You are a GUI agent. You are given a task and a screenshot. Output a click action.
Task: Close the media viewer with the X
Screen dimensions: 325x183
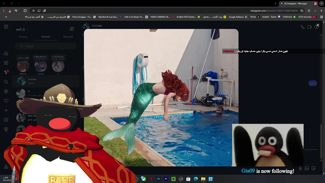click(x=318, y=25)
